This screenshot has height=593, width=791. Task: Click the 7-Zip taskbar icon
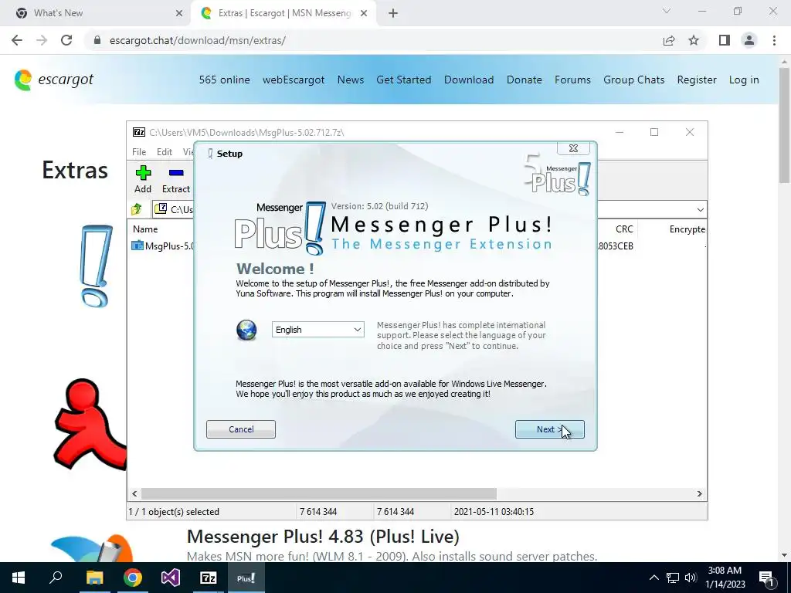coord(209,578)
